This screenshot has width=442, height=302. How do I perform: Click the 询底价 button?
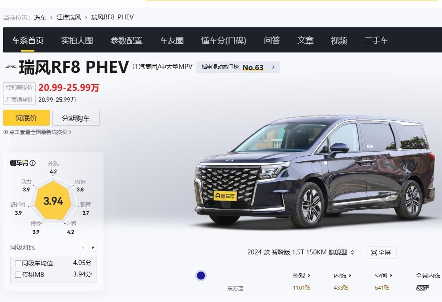tap(26, 118)
